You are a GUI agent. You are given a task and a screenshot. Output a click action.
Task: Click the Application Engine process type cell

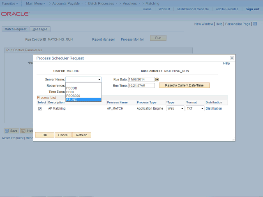(150, 108)
